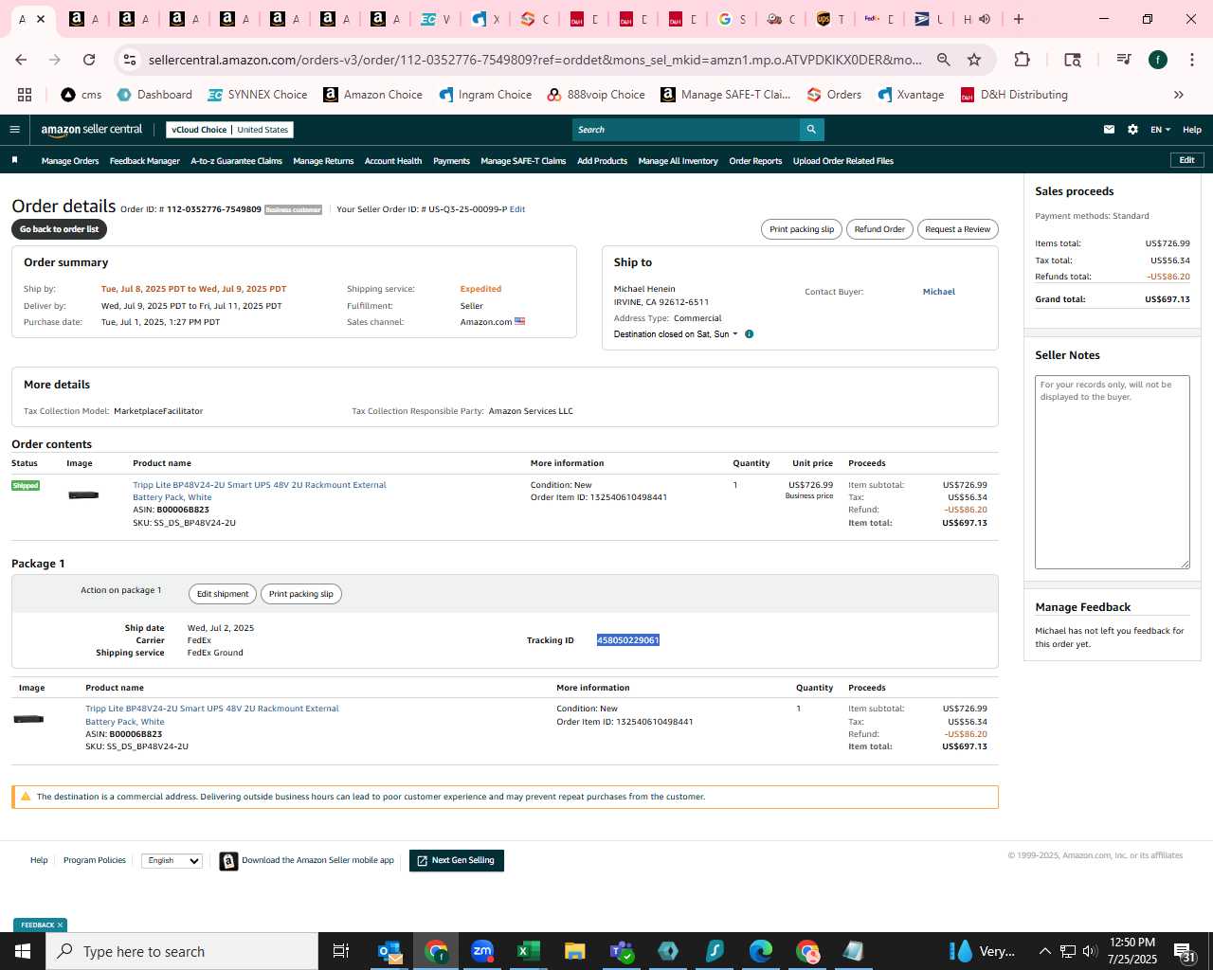1213x970 pixels.
Task: Open Order Reports menu item
Action: (755, 161)
